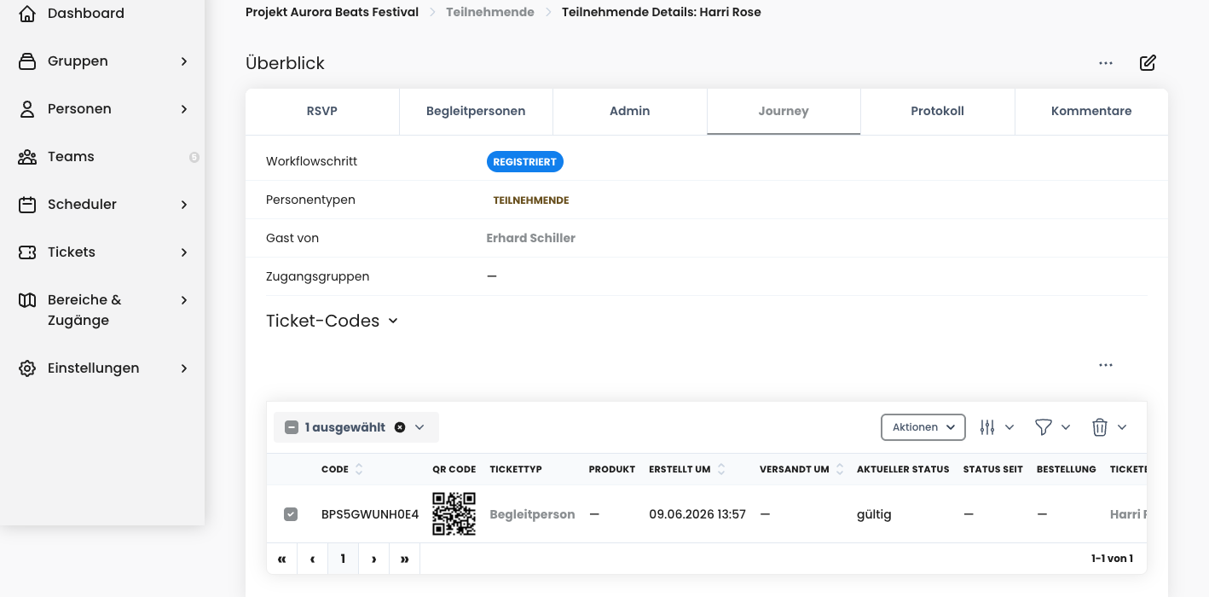
Task: Click the Tickets ticket icon
Action: pos(27,252)
